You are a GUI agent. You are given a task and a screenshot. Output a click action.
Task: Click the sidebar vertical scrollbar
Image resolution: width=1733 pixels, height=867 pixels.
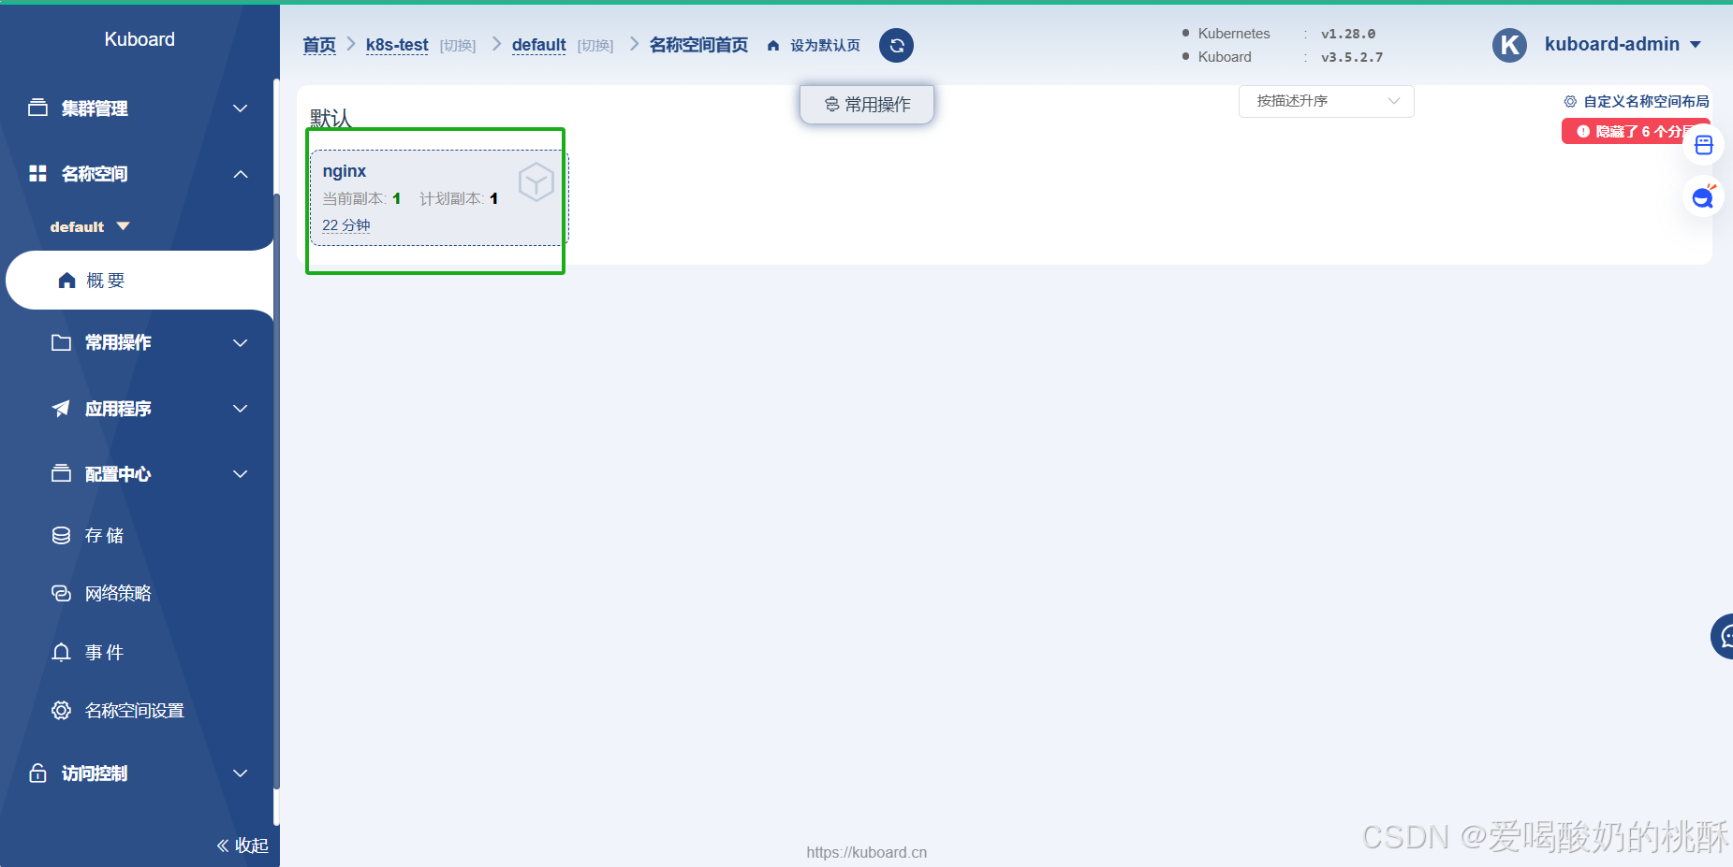[x=276, y=491]
